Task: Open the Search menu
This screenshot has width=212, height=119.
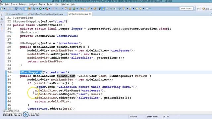Action: [42, 4]
